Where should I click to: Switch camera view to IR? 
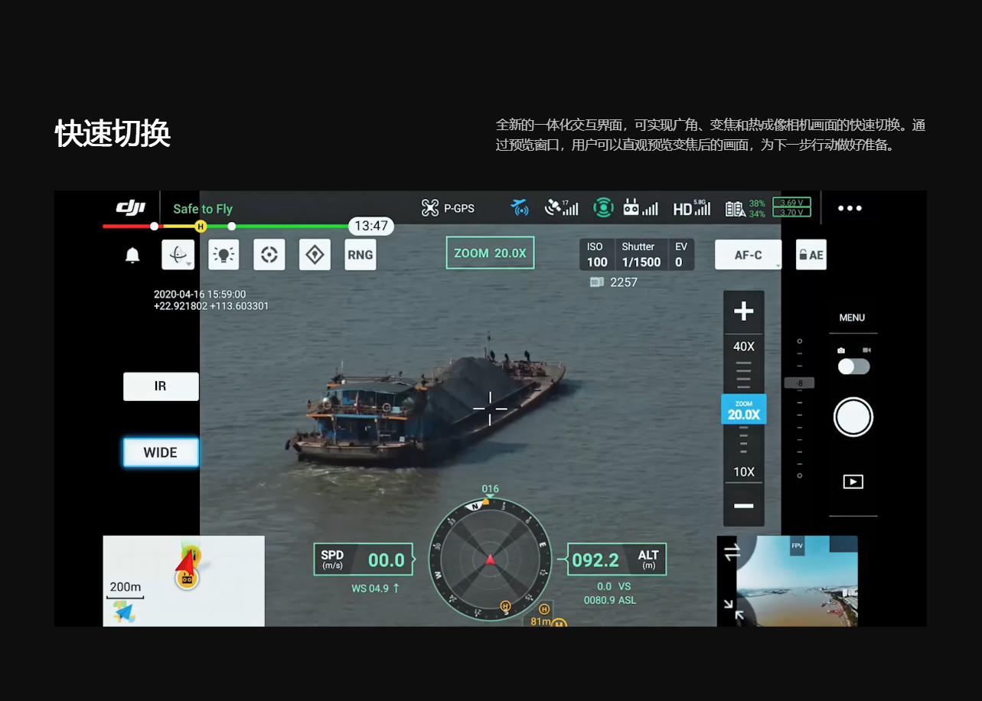(x=160, y=386)
